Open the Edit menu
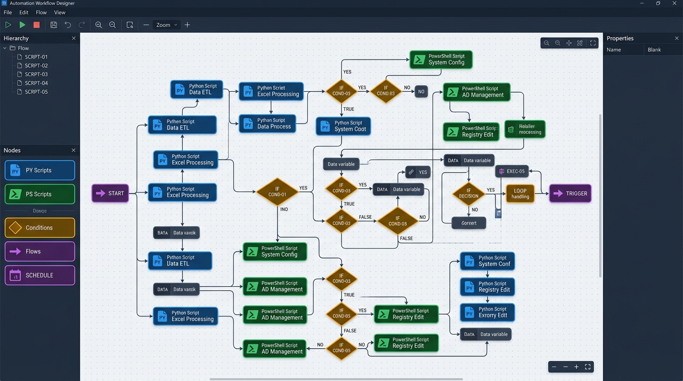Image resolution: width=683 pixels, height=381 pixels. 24,12
